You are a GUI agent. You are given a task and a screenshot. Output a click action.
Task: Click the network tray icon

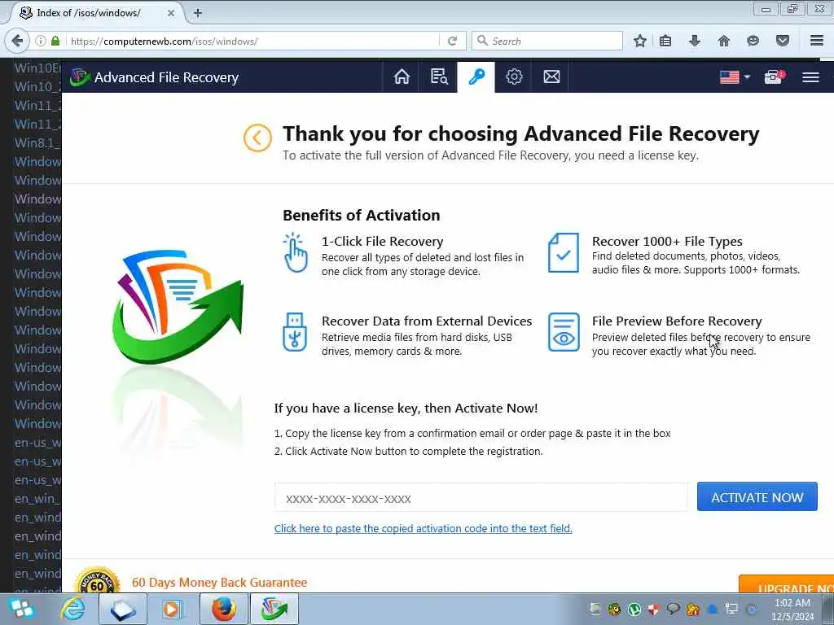pos(732,609)
